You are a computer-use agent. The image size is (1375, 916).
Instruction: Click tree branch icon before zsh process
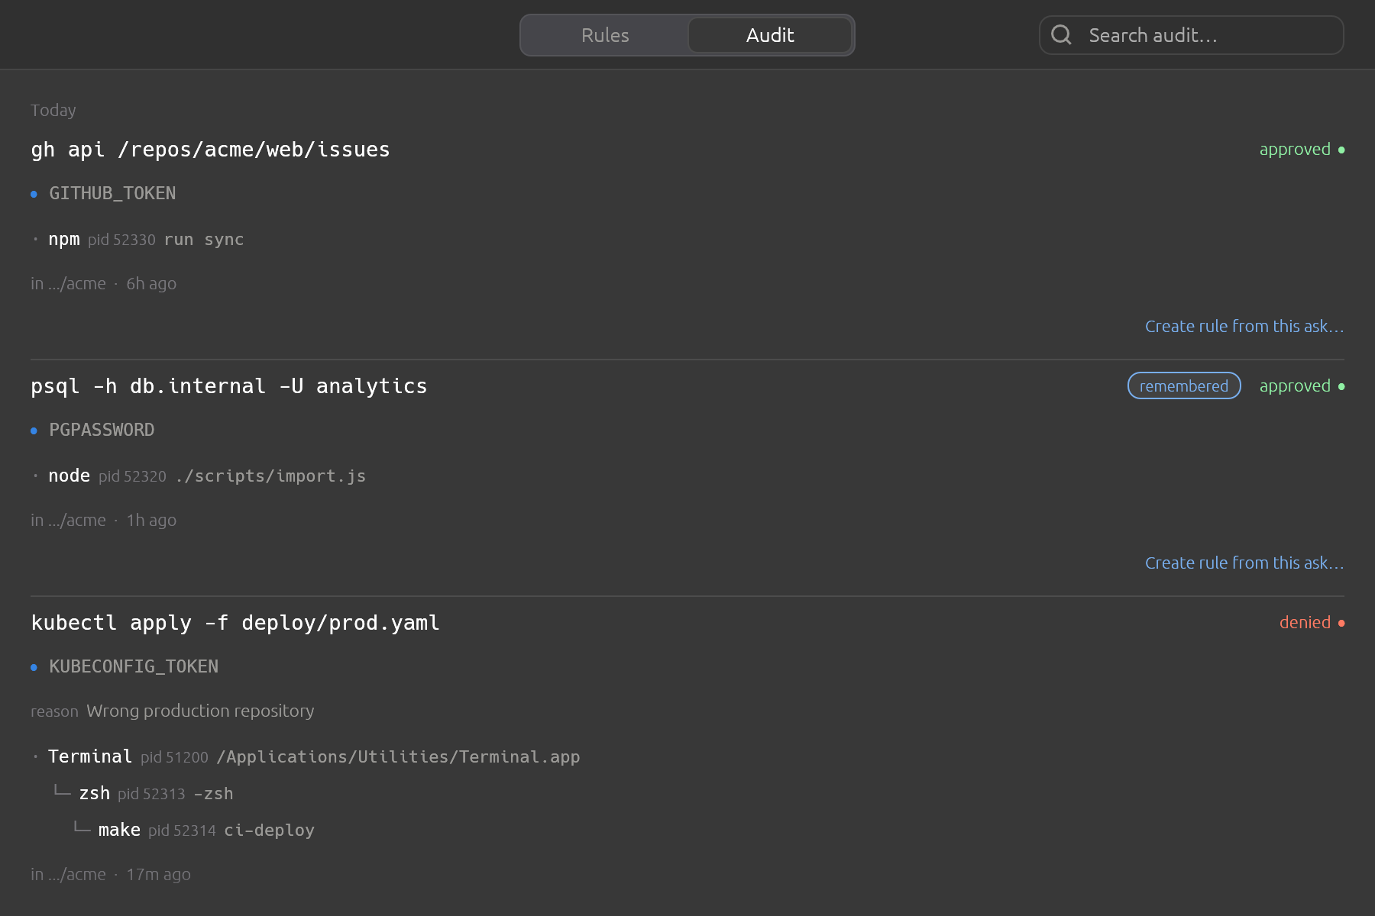[x=62, y=792]
